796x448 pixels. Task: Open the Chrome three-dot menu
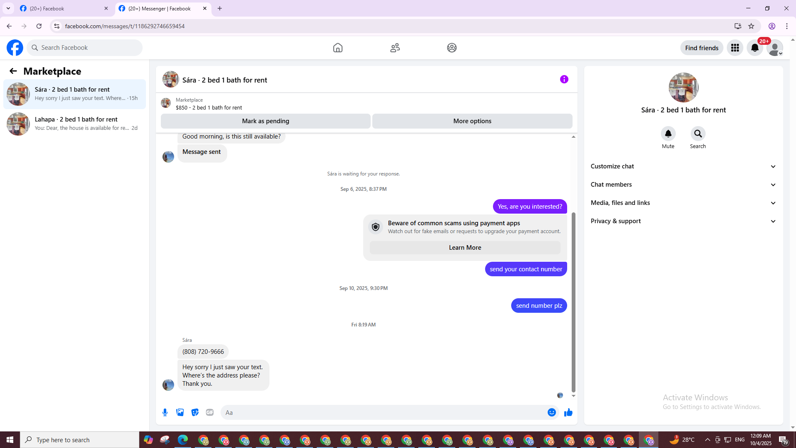click(787, 26)
